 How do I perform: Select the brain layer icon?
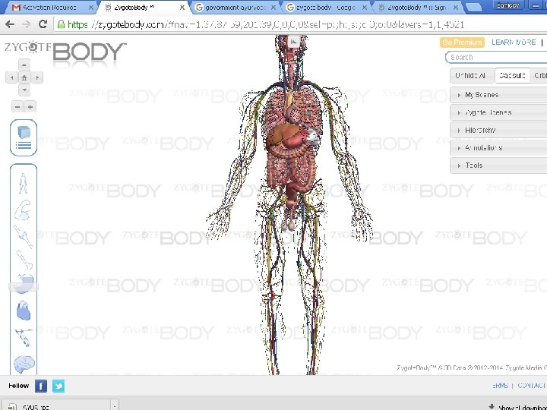[24, 364]
